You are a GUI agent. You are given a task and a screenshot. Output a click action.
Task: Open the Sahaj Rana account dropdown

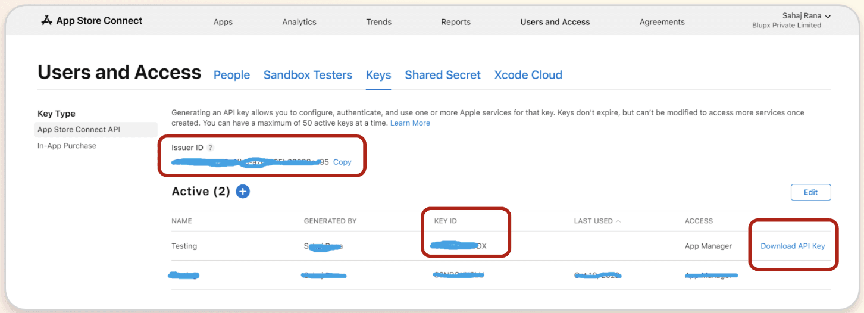tap(806, 16)
